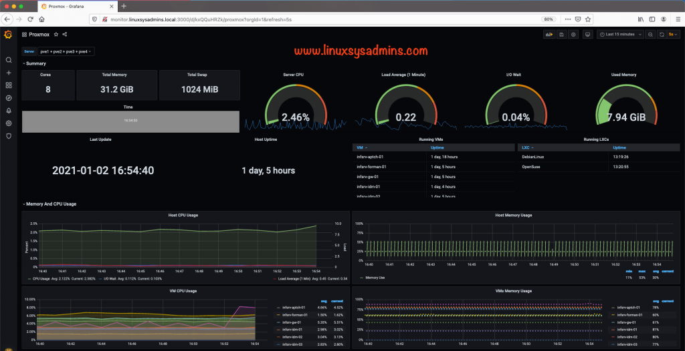This screenshot has height=351, width=685.
Task: Open the Server variable dropdown
Action: (66, 51)
